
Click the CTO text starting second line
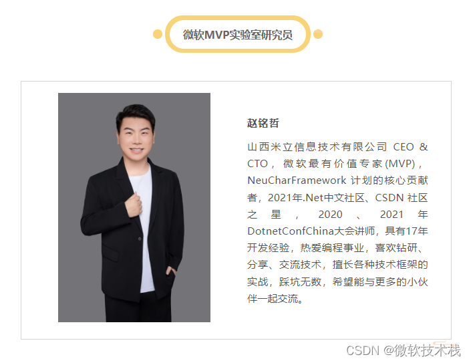(257, 164)
